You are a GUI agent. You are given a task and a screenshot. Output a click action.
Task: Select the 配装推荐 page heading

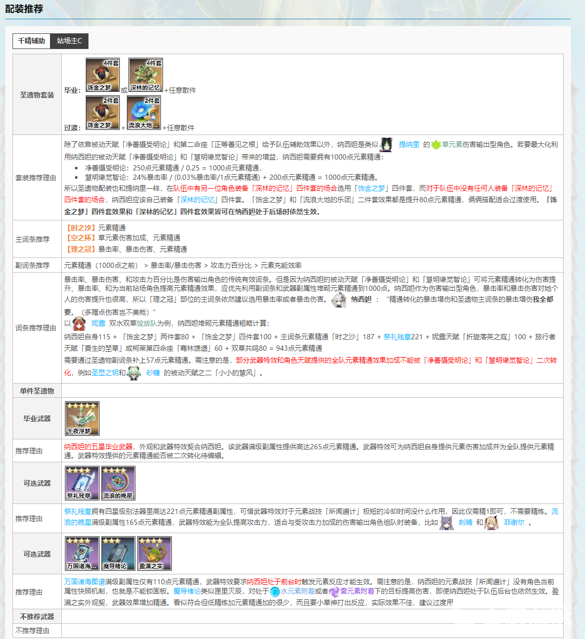tap(24, 9)
